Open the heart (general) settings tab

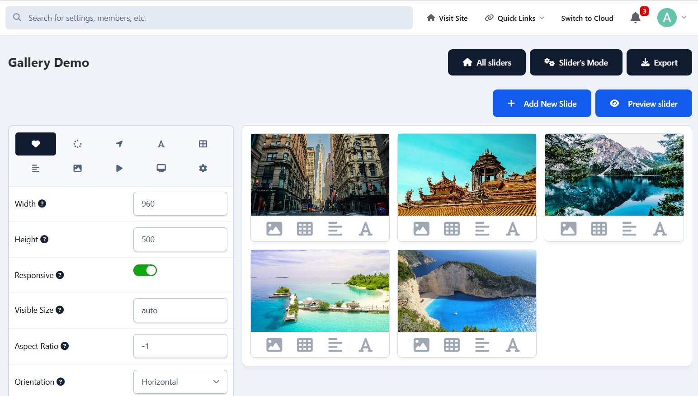coord(36,144)
